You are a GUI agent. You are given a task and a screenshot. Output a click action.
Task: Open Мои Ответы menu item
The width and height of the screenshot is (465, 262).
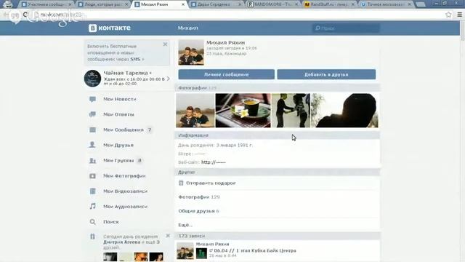coord(118,114)
